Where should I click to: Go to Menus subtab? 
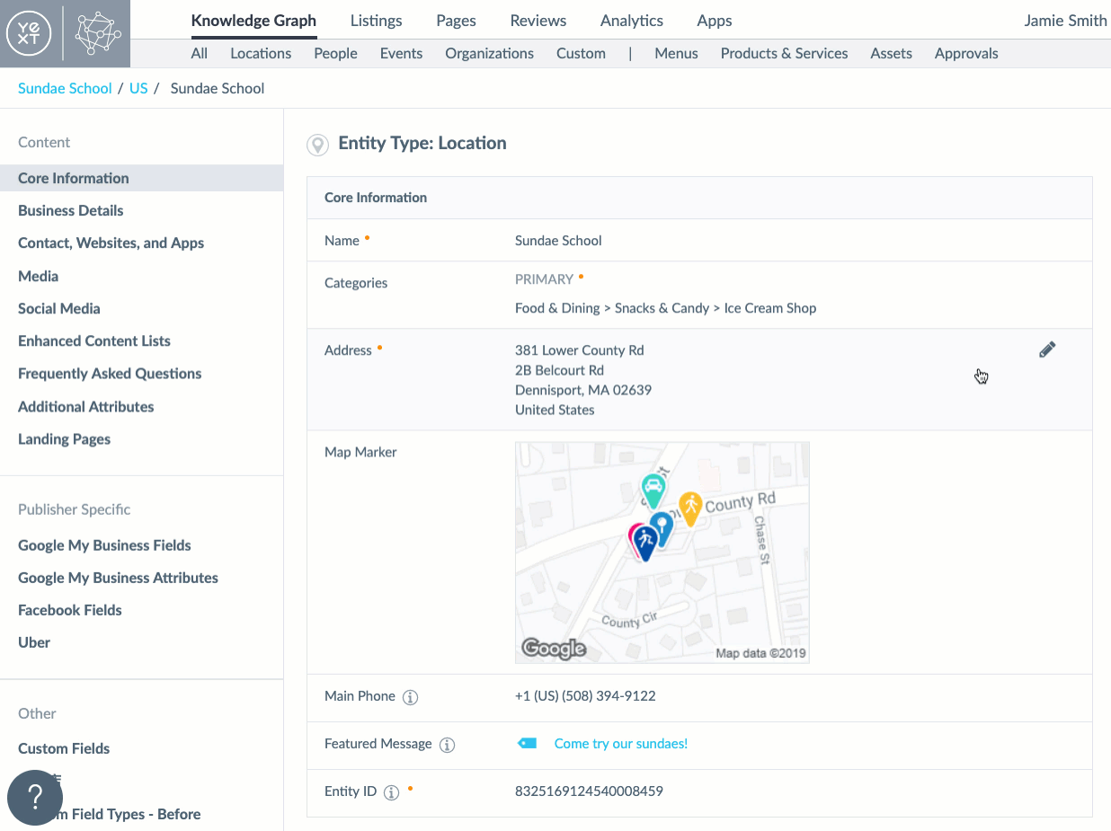(x=676, y=53)
